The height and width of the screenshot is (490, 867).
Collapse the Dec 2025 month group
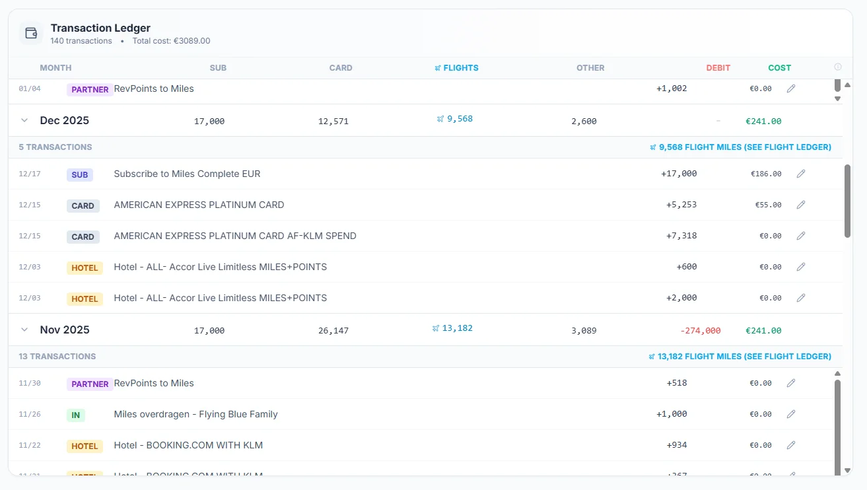24,120
